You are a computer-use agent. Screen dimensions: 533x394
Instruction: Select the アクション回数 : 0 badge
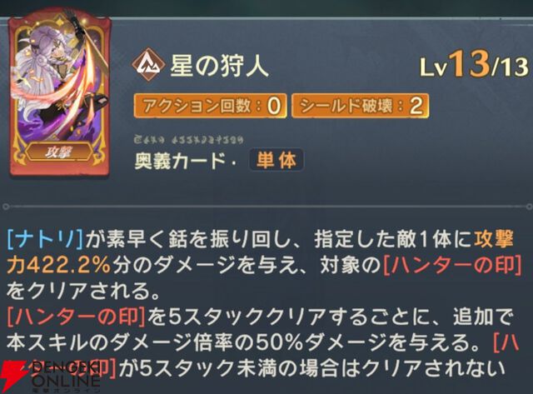pyautogui.click(x=210, y=106)
